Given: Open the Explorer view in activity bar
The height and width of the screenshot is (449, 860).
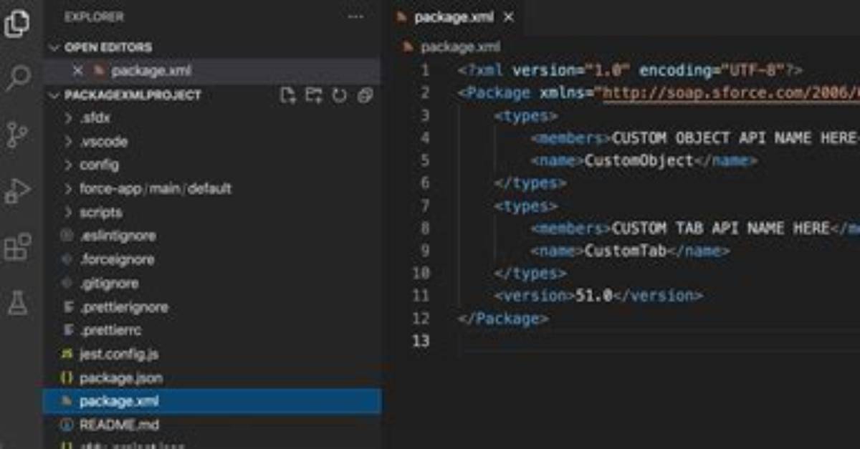Looking at the screenshot, I should [16, 23].
